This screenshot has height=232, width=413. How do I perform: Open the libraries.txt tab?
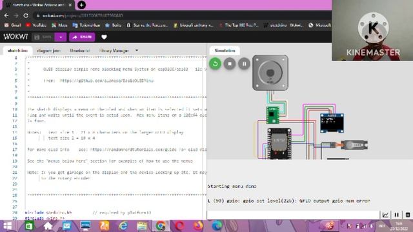80,50
